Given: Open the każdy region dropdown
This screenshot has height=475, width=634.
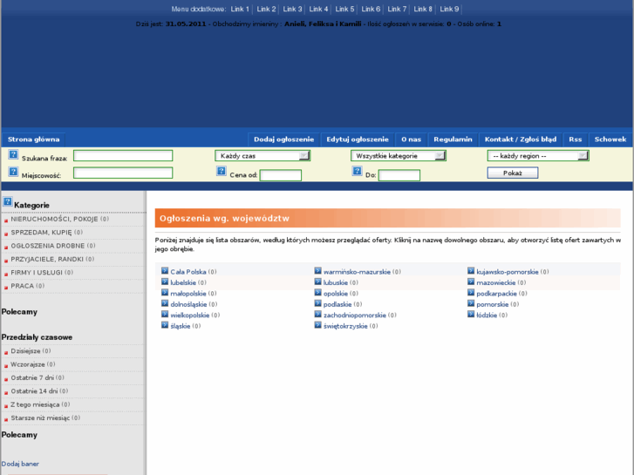Looking at the screenshot, I should click(537, 156).
